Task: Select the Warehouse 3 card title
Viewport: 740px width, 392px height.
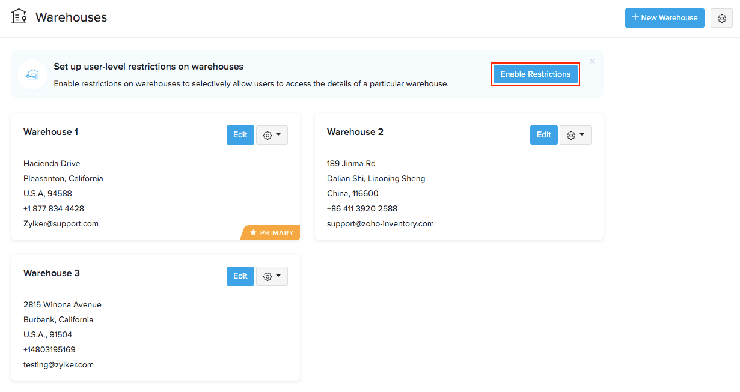Action: pyautogui.click(x=51, y=273)
